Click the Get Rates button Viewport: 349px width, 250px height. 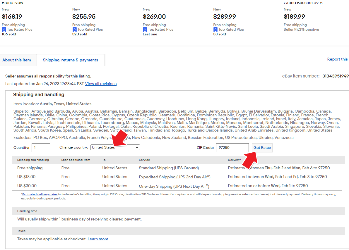point(262,148)
